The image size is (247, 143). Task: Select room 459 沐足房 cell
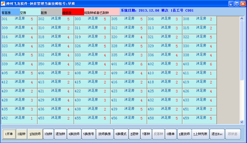click(x=199, y=120)
